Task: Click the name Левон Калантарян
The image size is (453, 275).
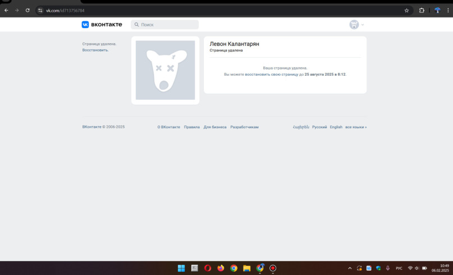Action: coord(234,44)
